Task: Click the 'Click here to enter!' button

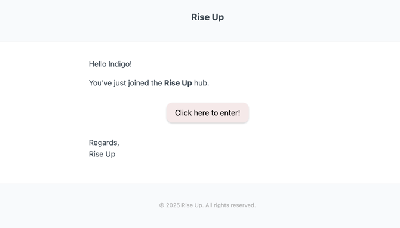Action: pyautogui.click(x=207, y=113)
